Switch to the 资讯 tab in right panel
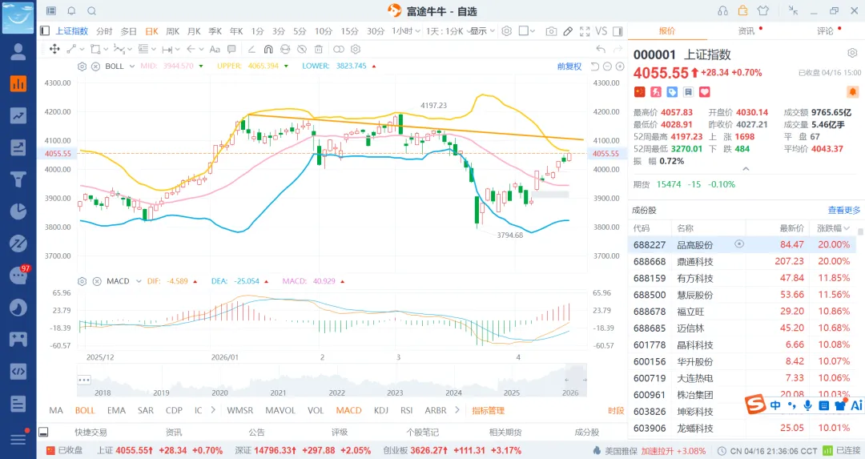The width and height of the screenshot is (865, 459). point(746,31)
